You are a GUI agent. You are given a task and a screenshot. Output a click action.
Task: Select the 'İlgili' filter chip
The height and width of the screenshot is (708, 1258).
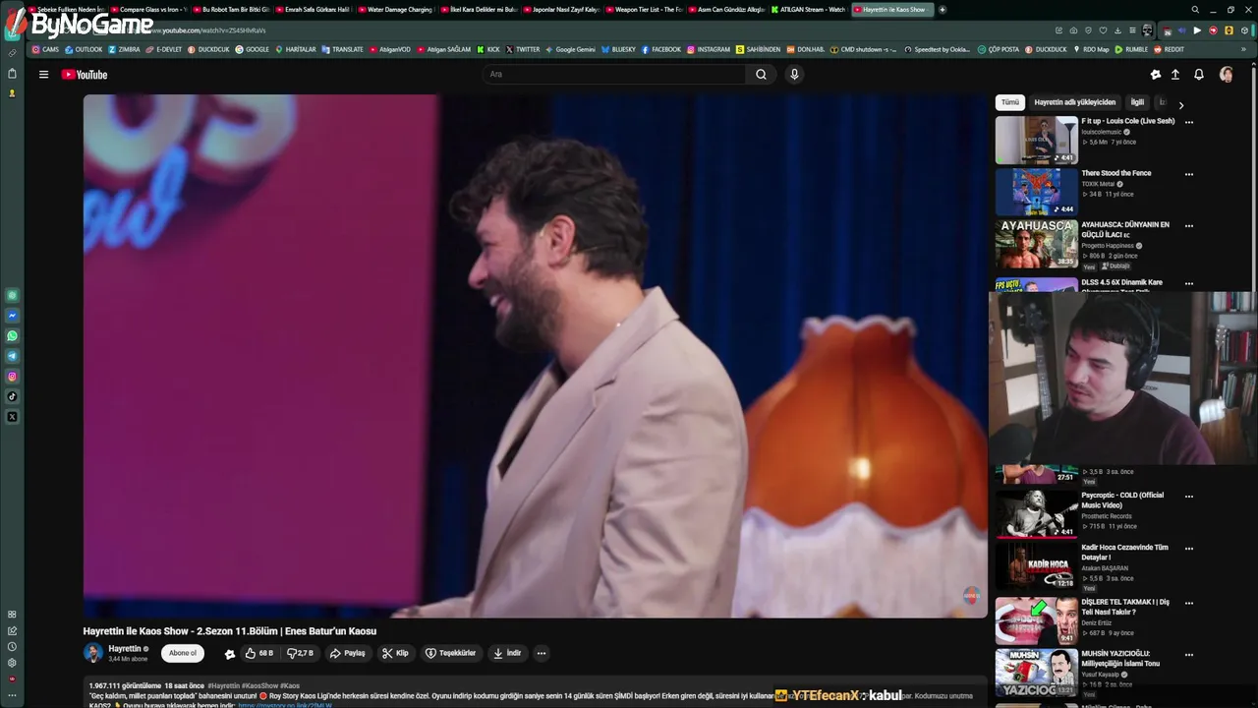point(1137,102)
